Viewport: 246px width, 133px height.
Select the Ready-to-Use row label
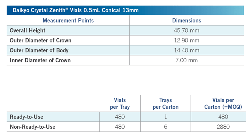coord(27,117)
